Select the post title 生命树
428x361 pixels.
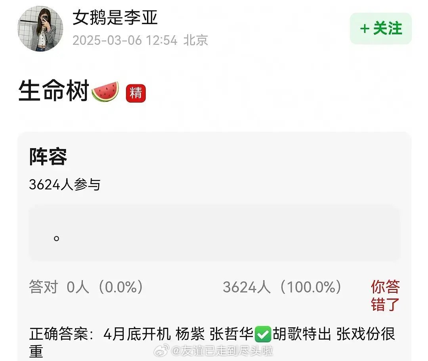(x=53, y=91)
